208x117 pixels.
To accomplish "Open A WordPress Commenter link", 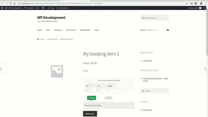I will point(152,79).
